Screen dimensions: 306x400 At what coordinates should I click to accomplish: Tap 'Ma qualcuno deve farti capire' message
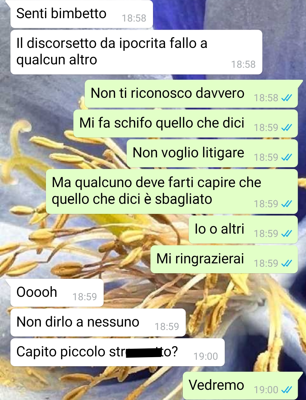[172, 192]
